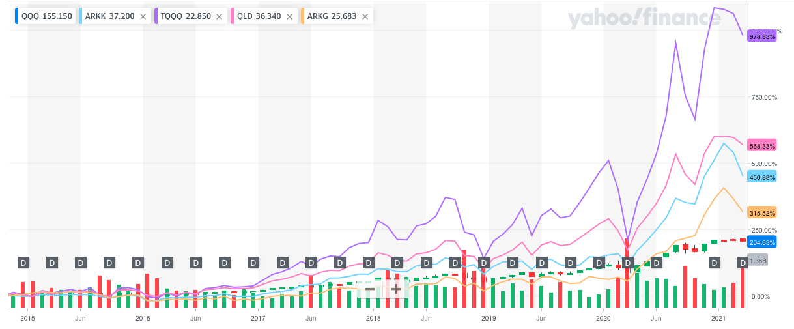
Task: Open dividend marker above the 2015 label
Action: [23, 263]
